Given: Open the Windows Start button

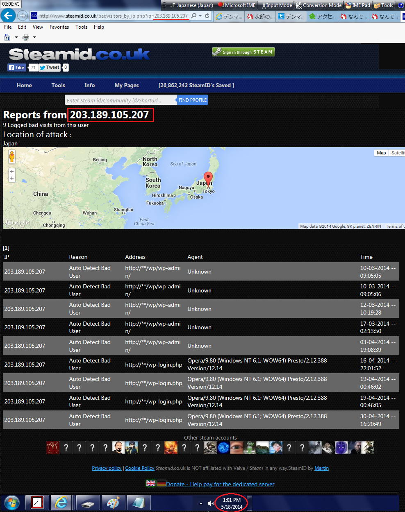Looking at the screenshot, I should click(11, 503).
